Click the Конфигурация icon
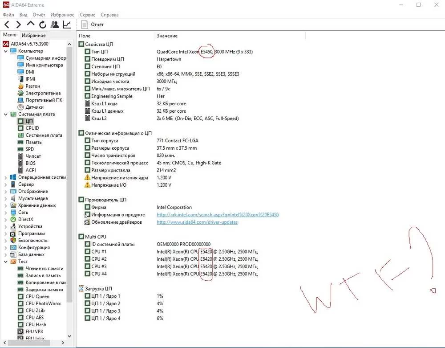This screenshot has height=348, width=445. tap(13, 247)
